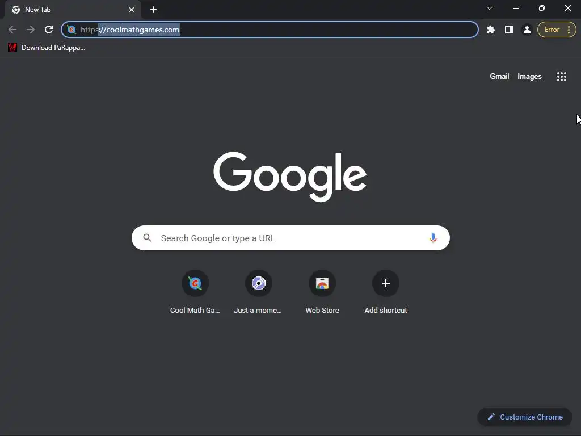Click the Error update button
The image size is (581, 436).
pyautogui.click(x=551, y=30)
